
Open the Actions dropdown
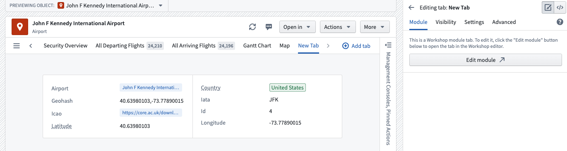click(x=338, y=27)
